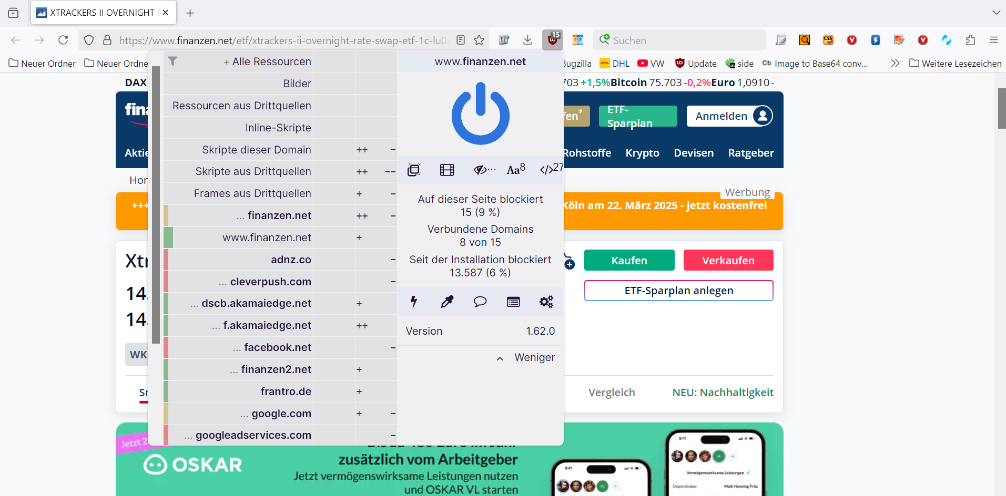Open the Ratgeber navigation item
1006x496 pixels.
[751, 153]
